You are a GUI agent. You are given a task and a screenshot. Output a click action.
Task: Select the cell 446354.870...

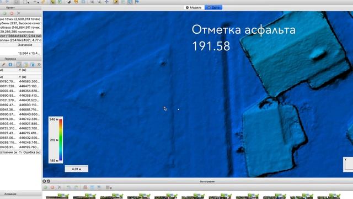(x=29, y=91)
